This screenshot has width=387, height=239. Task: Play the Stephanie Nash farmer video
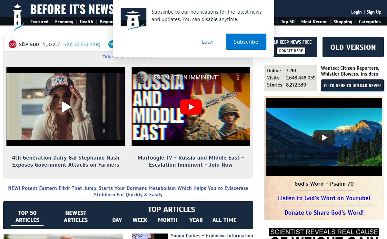(x=66, y=107)
